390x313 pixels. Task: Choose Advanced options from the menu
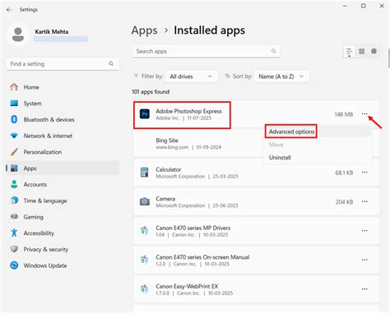[x=291, y=131]
